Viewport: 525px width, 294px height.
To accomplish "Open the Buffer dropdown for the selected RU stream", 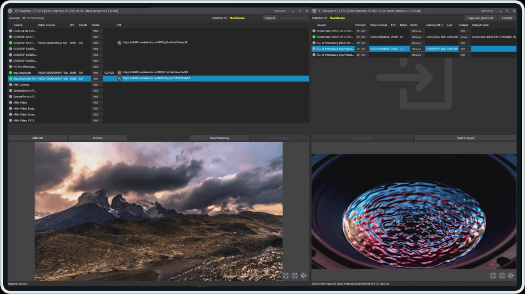I will tap(417, 49).
